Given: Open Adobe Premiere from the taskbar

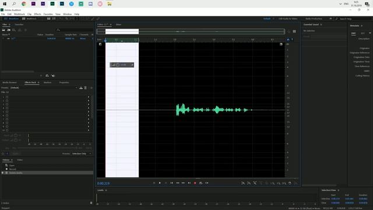Looking at the screenshot, I should [33, 4].
